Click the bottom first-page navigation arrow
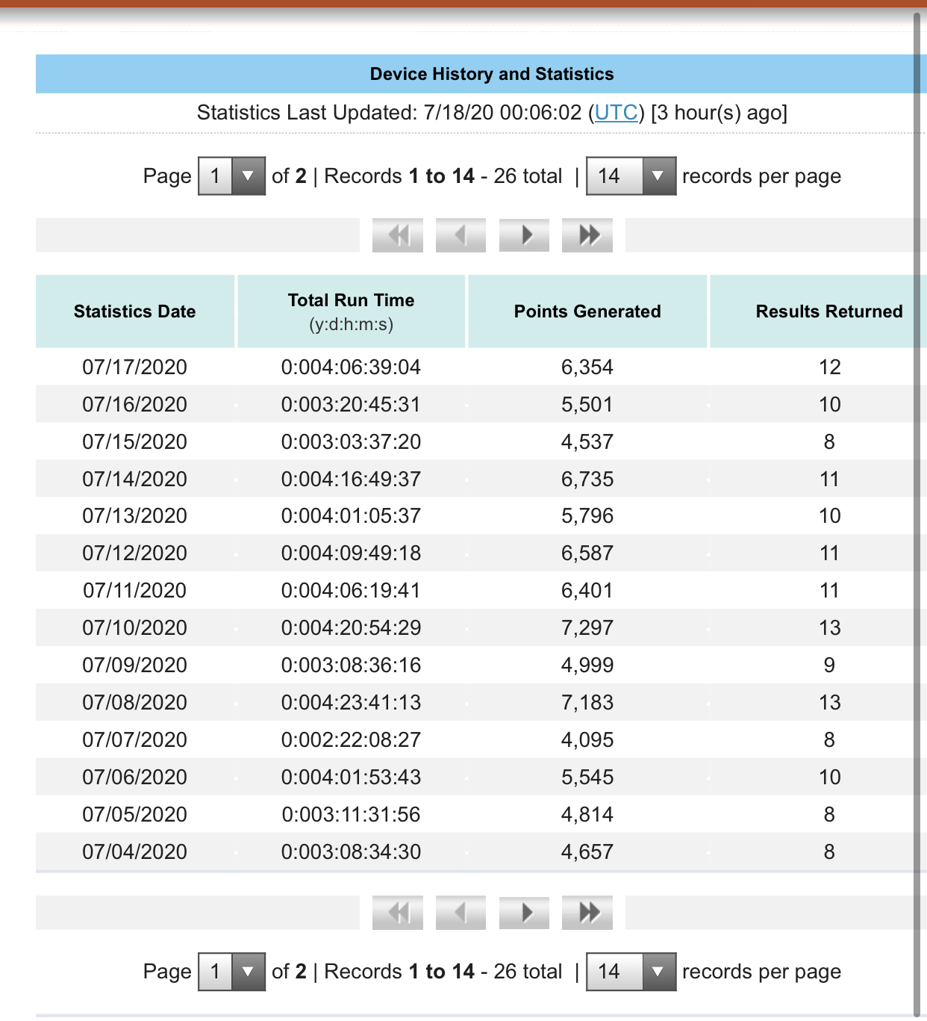 coord(398,912)
